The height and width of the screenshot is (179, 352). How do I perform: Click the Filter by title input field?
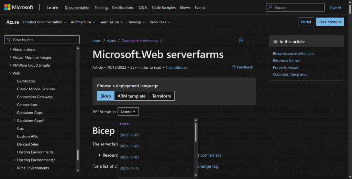click(42, 40)
